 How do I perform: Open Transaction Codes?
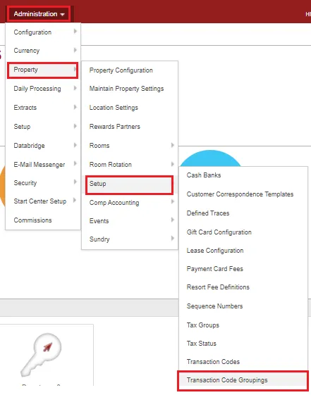pyautogui.click(x=243, y=362)
